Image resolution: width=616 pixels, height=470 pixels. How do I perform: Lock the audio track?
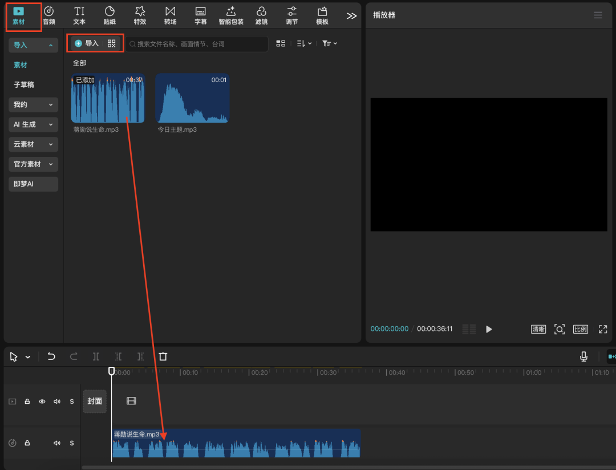tap(27, 443)
